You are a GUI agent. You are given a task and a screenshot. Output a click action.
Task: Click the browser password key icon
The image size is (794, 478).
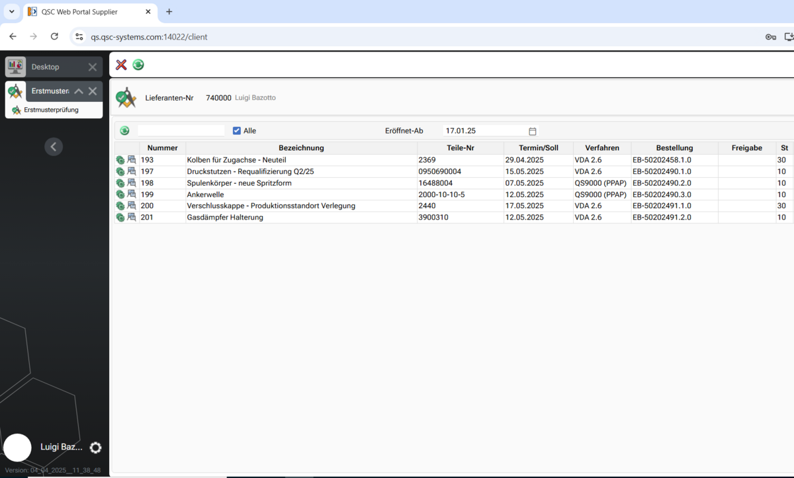click(771, 37)
